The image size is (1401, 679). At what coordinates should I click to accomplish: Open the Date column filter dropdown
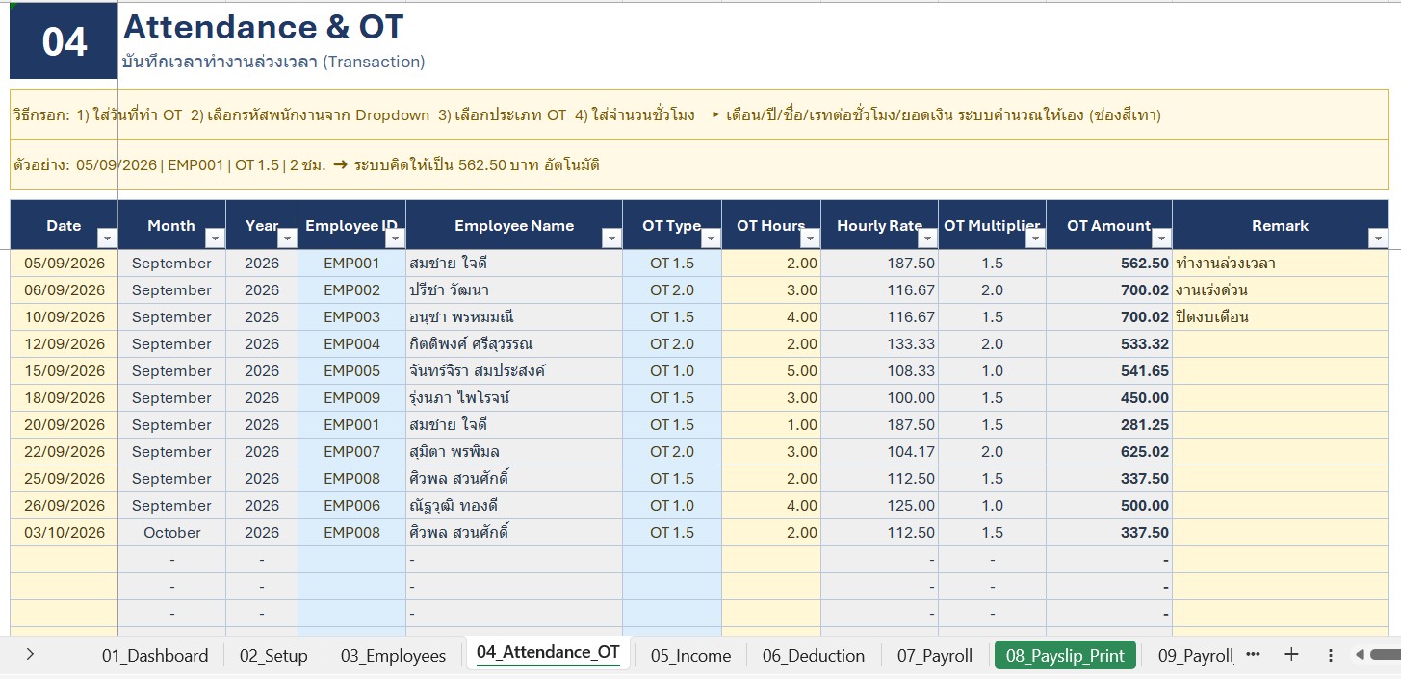107,239
